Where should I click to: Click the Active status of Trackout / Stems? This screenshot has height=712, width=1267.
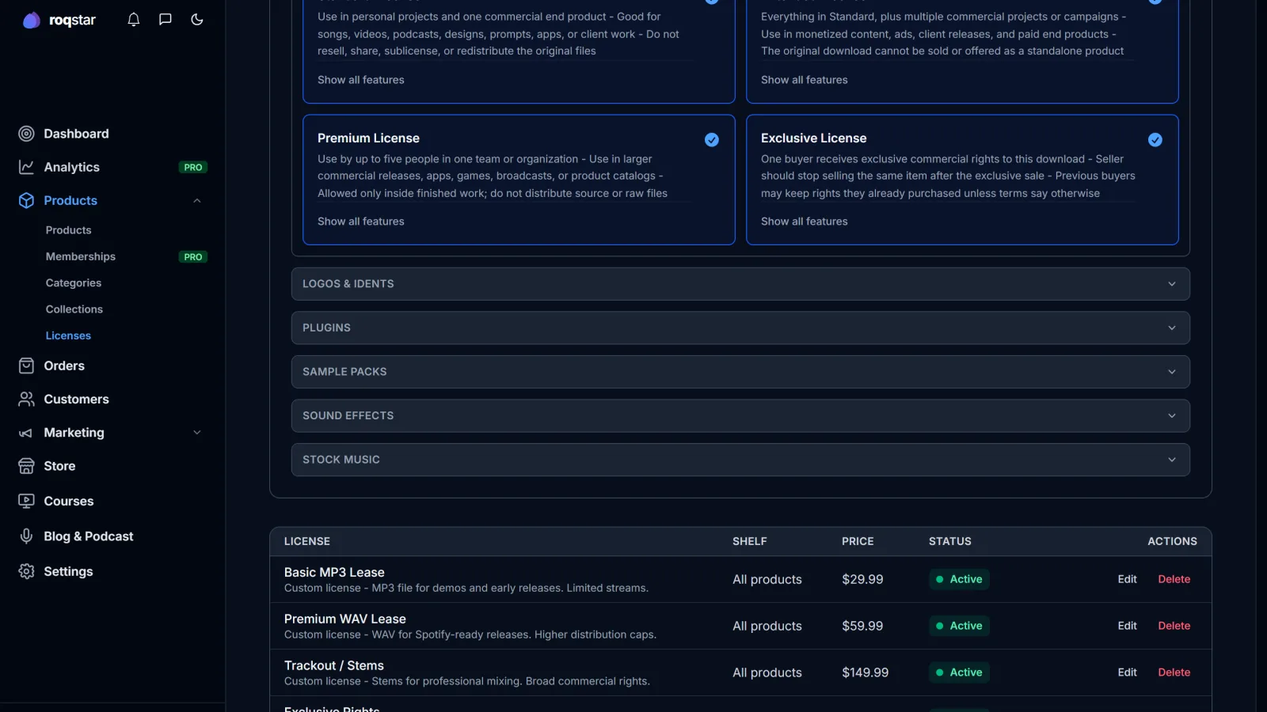pyautogui.click(x=959, y=672)
